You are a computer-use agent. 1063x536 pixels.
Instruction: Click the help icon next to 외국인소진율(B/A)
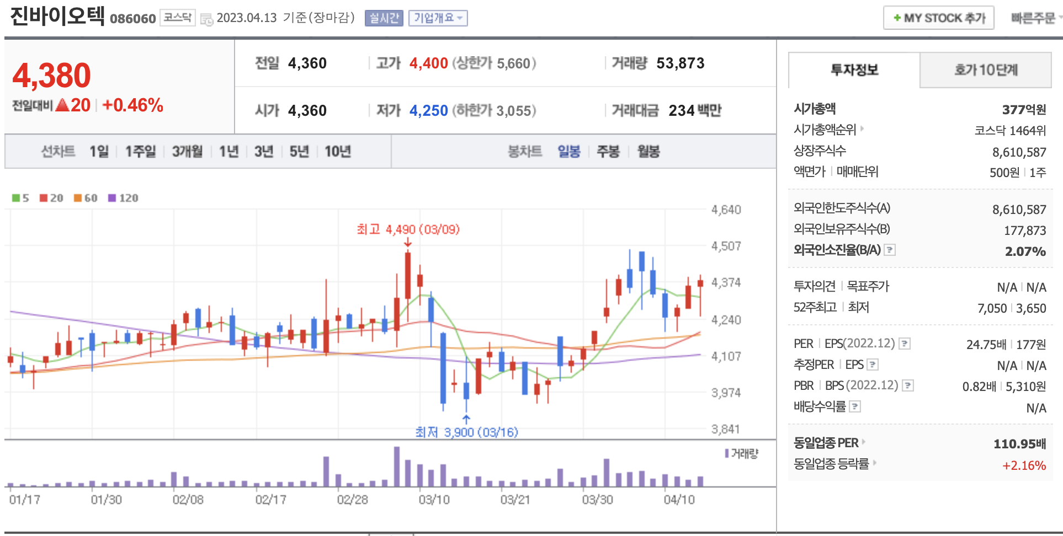coord(889,250)
